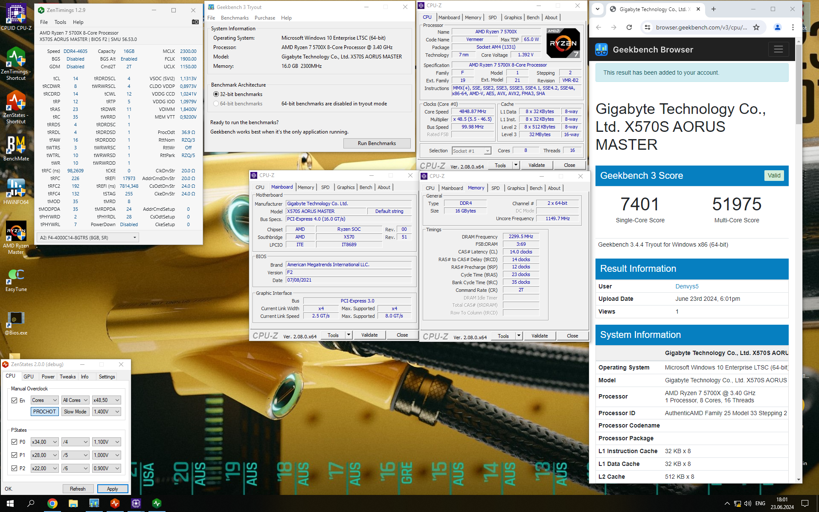Open Chrome tab search arrow
This screenshot has width=819, height=512.
click(598, 9)
